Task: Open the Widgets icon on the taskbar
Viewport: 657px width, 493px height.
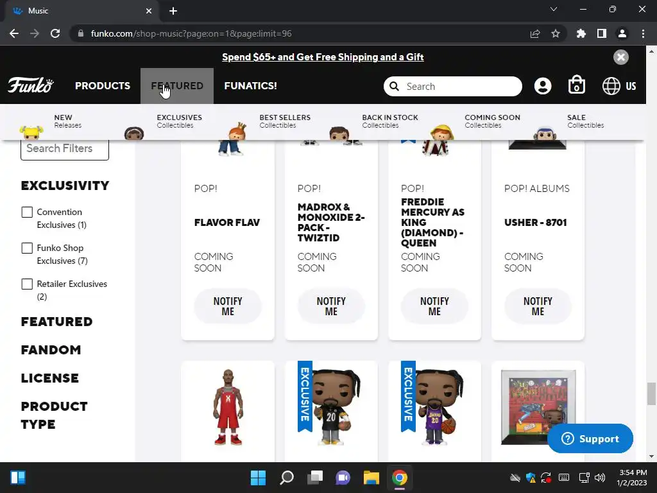Action: click(17, 478)
